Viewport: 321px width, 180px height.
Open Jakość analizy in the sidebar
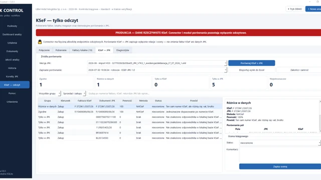pyautogui.click(x=12, y=59)
